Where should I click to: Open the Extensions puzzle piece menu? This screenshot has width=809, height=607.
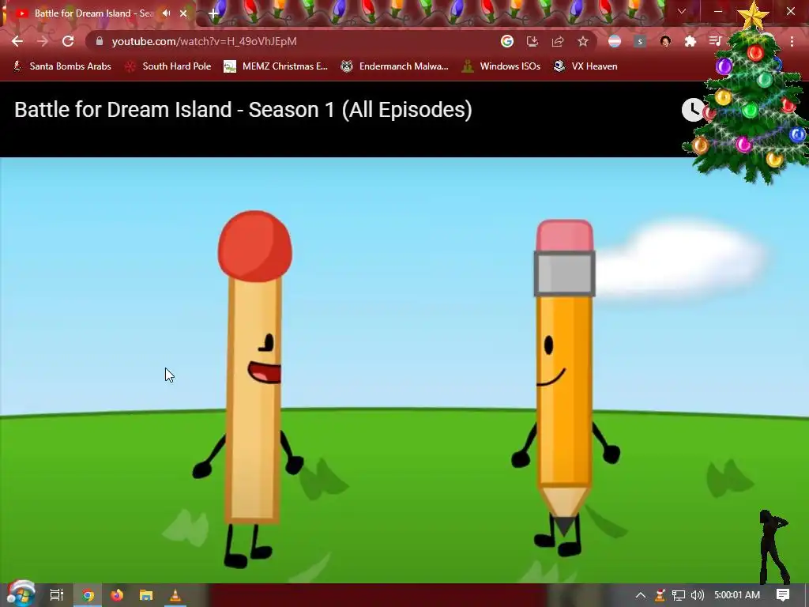690,41
